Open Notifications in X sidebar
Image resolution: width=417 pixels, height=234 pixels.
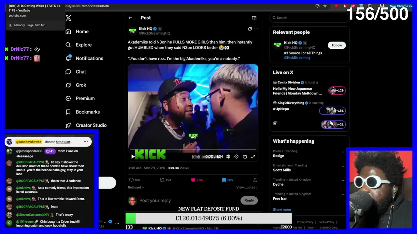tap(84, 58)
